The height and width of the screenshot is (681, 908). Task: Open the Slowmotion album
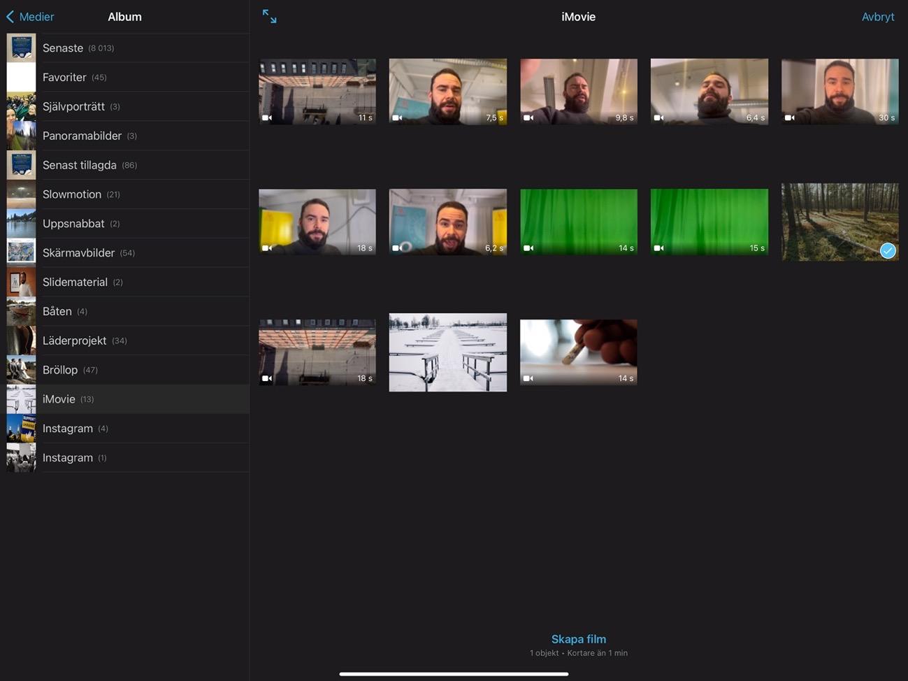[x=124, y=194]
